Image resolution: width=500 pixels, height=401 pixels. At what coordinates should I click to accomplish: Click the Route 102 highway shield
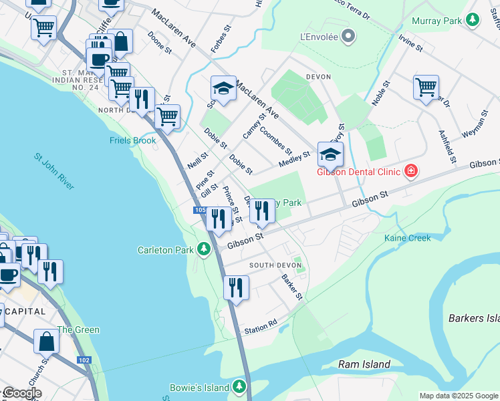click(x=84, y=360)
